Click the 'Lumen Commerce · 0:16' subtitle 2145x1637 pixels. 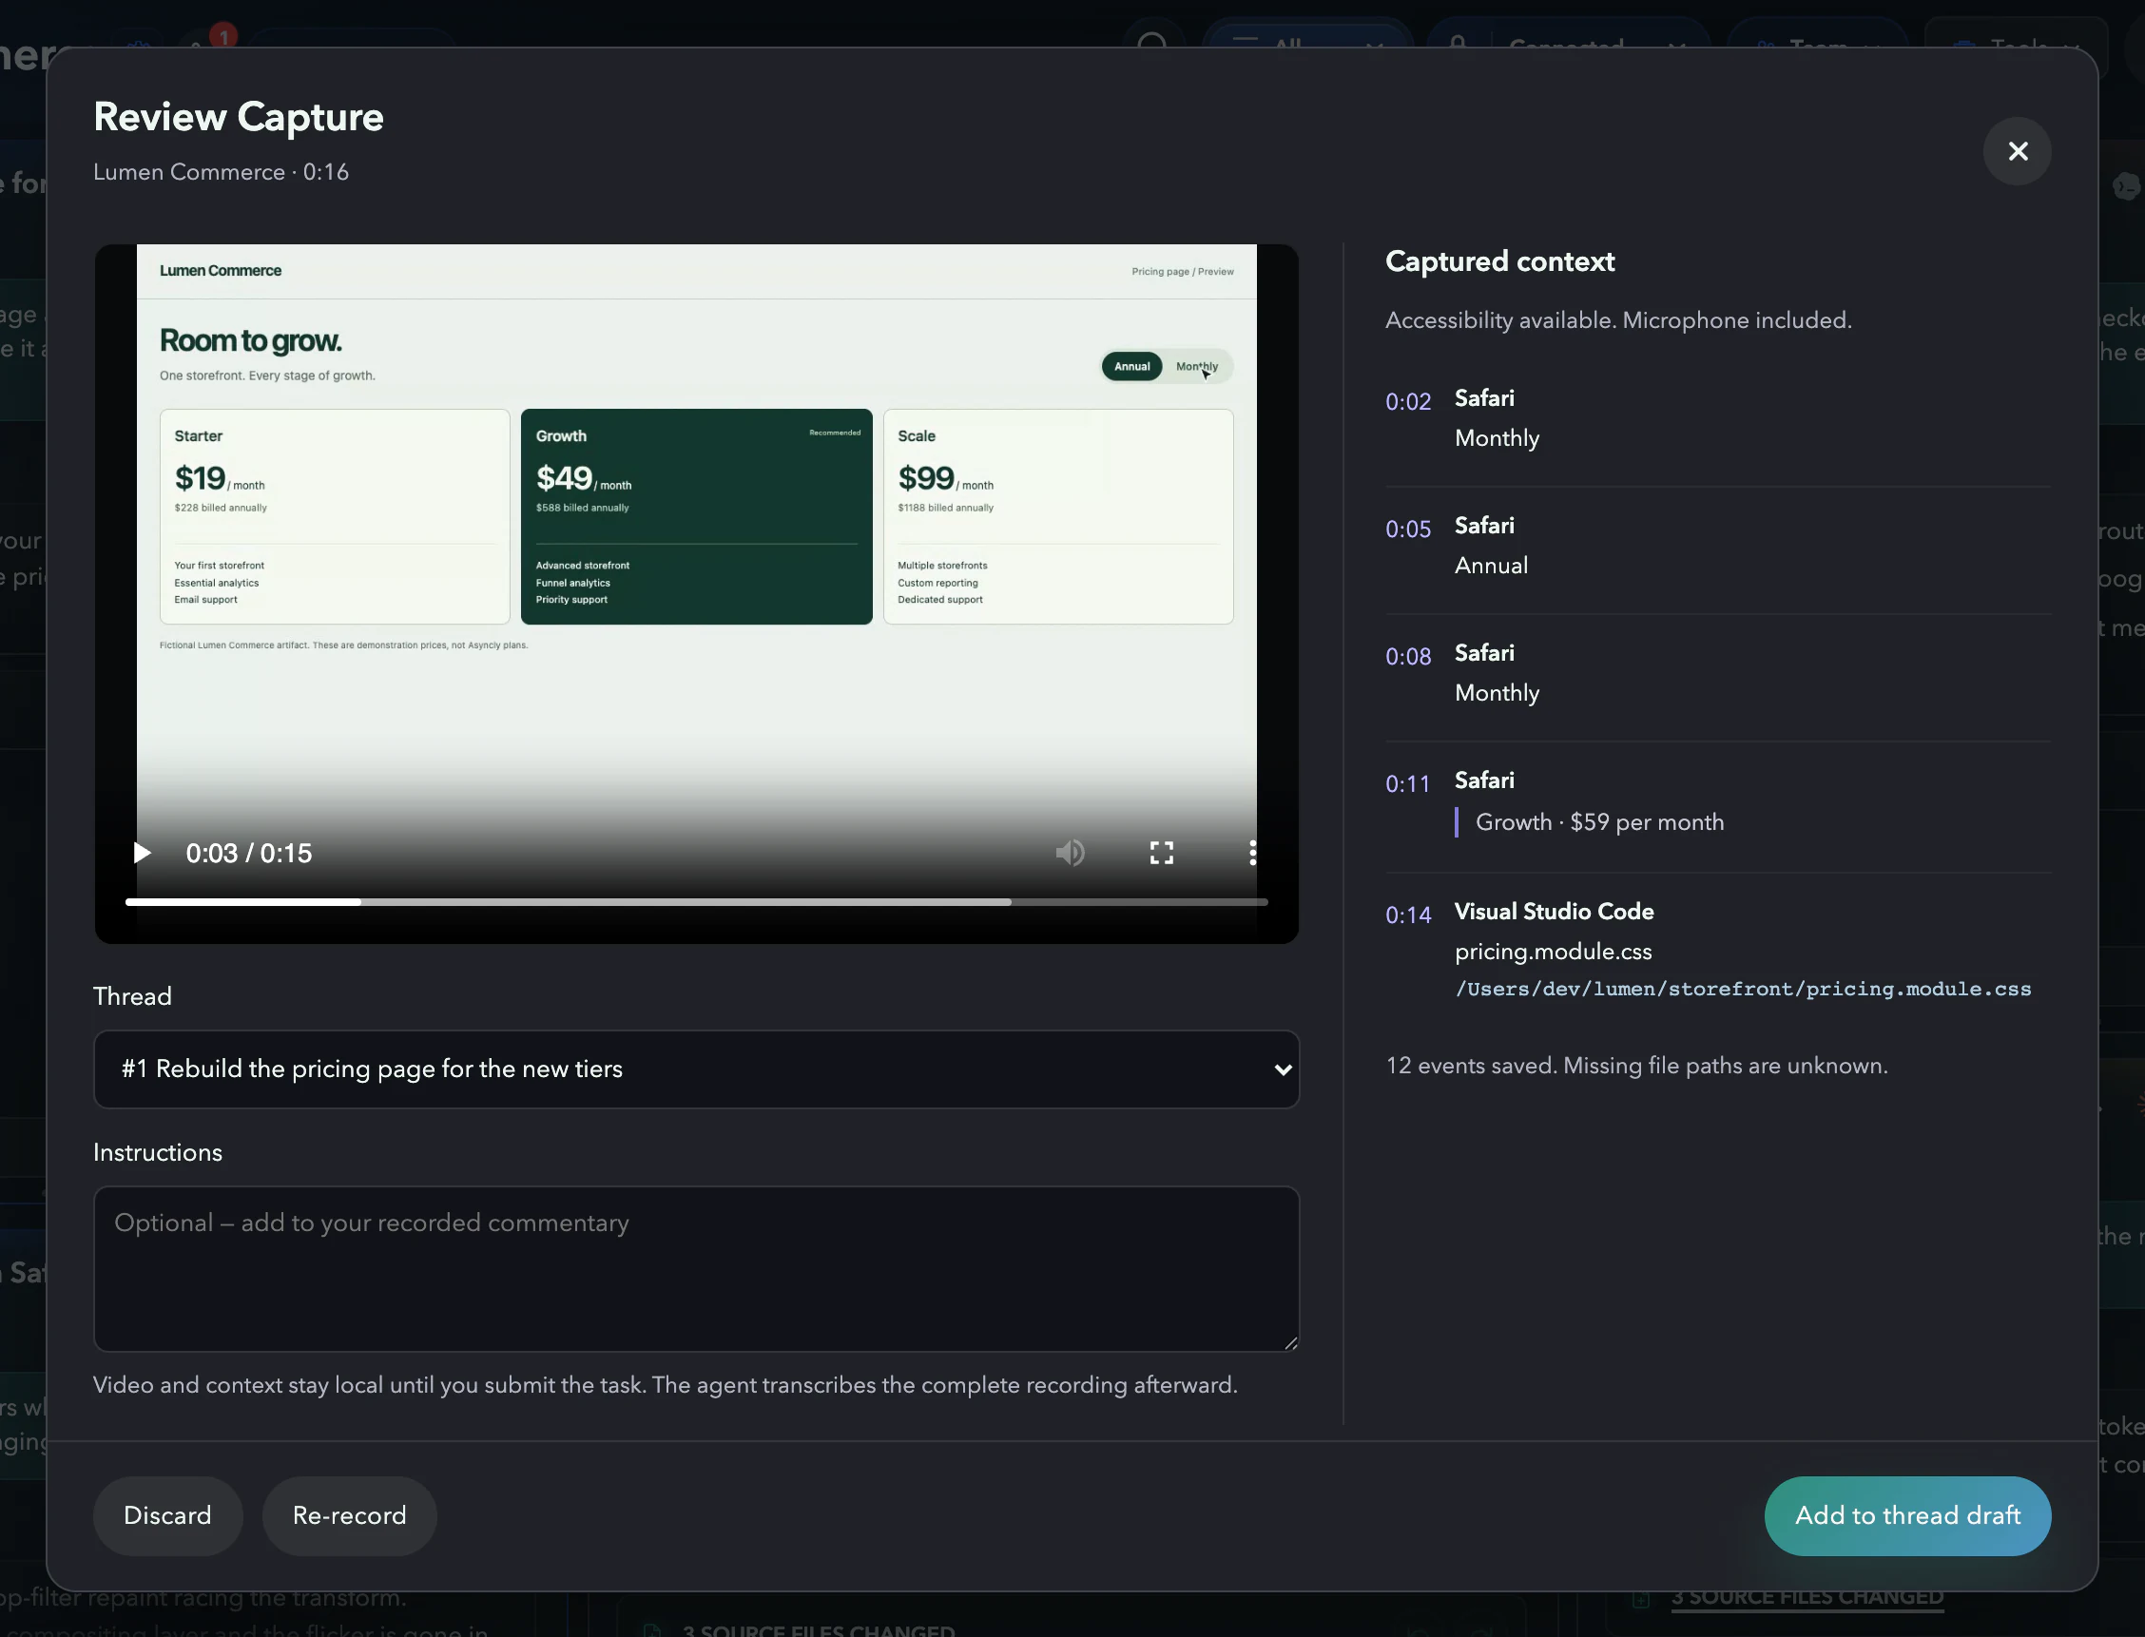[x=222, y=172]
